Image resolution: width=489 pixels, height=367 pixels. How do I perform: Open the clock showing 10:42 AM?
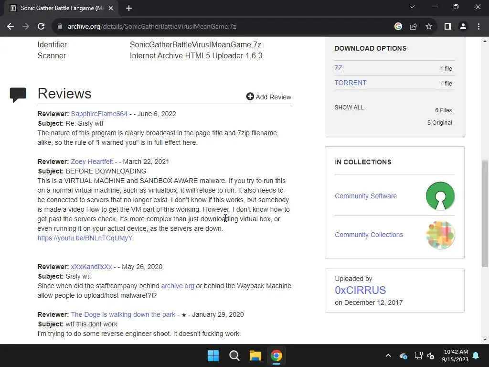point(455,356)
